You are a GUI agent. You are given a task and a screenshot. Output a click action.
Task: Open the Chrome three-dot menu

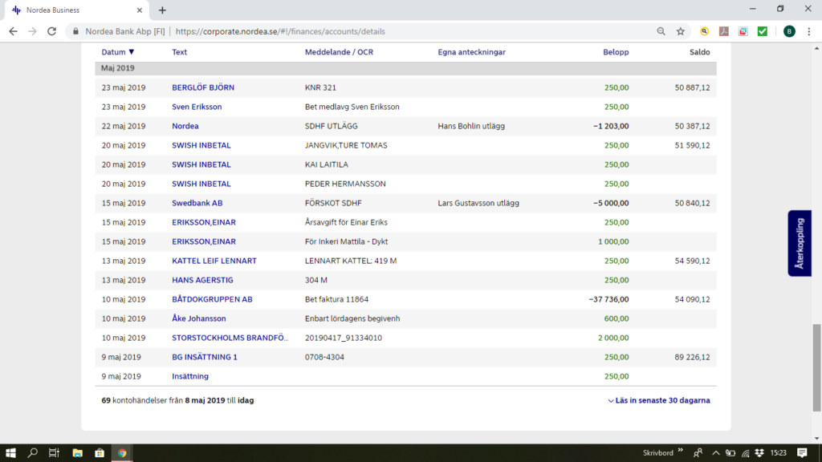pos(809,31)
